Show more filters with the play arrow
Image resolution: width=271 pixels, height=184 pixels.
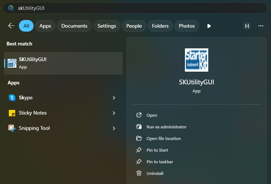tap(209, 26)
